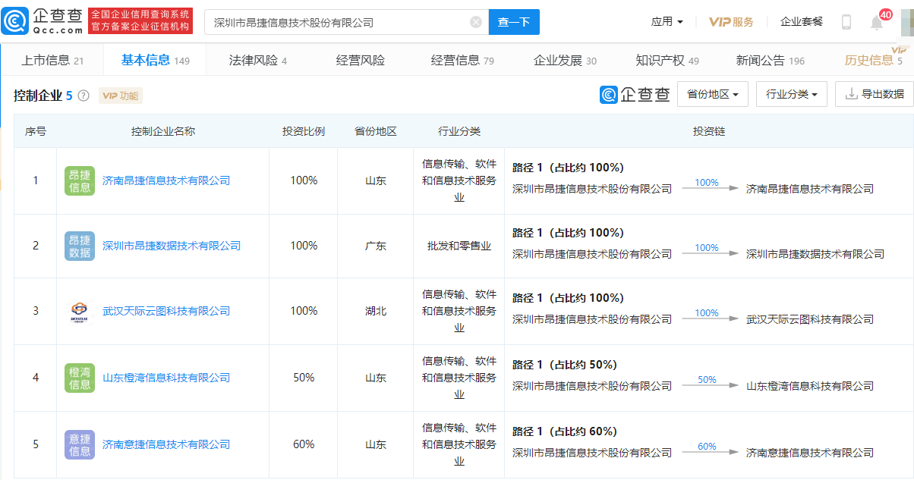Click the 查一下 search button

(514, 22)
